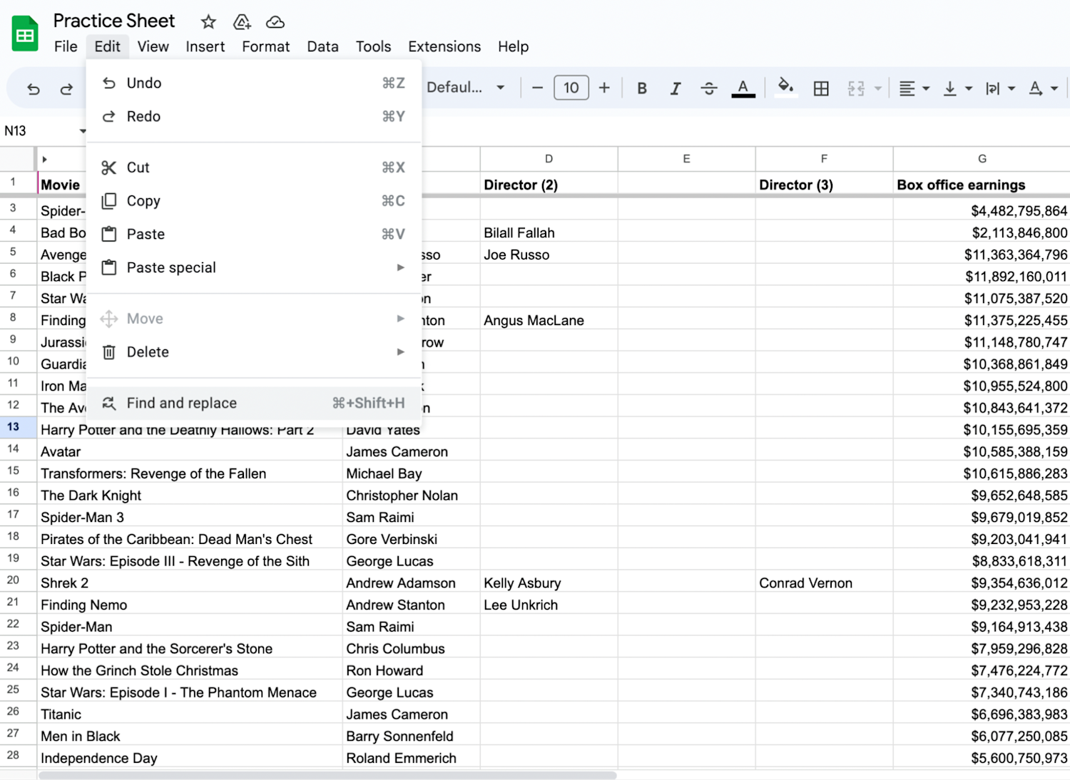Viewport: 1070px width, 780px height.
Task: Choose Redo in Edit menu
Action: tap(254, 116)
